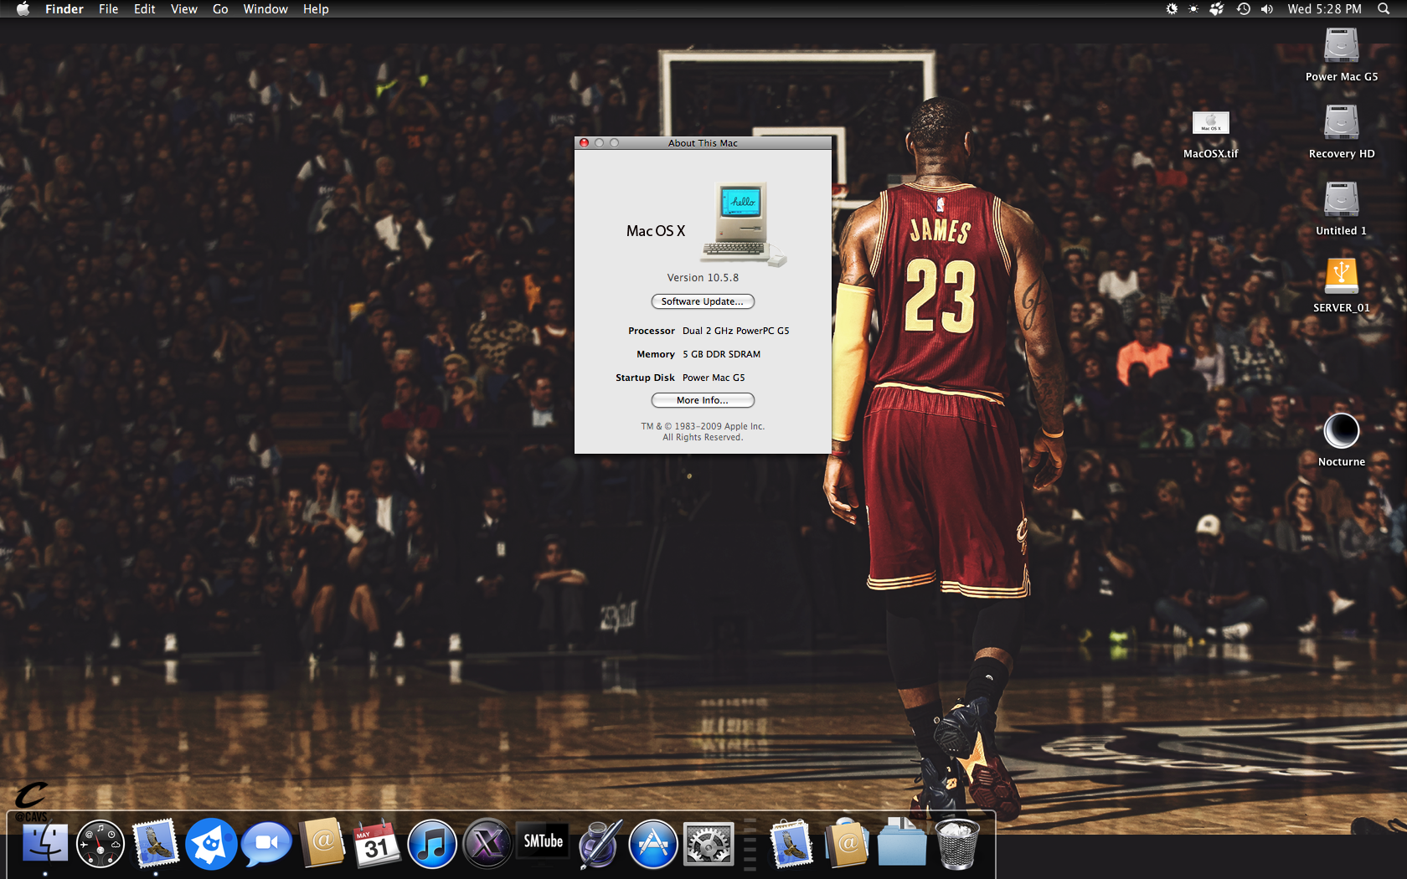Open the purple X icon in the dock
Viewport: 1407px width, 879px height.
tap(487, 844)
